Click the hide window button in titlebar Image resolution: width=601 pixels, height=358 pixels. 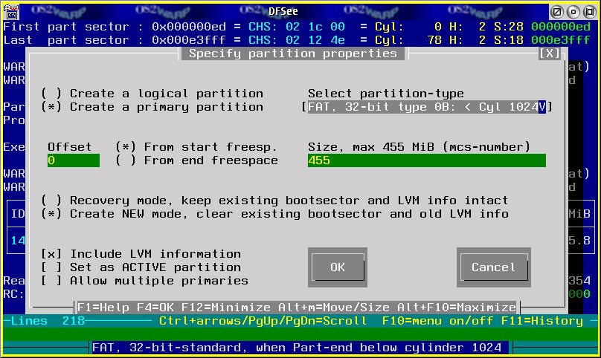click(x=557, y=12)
